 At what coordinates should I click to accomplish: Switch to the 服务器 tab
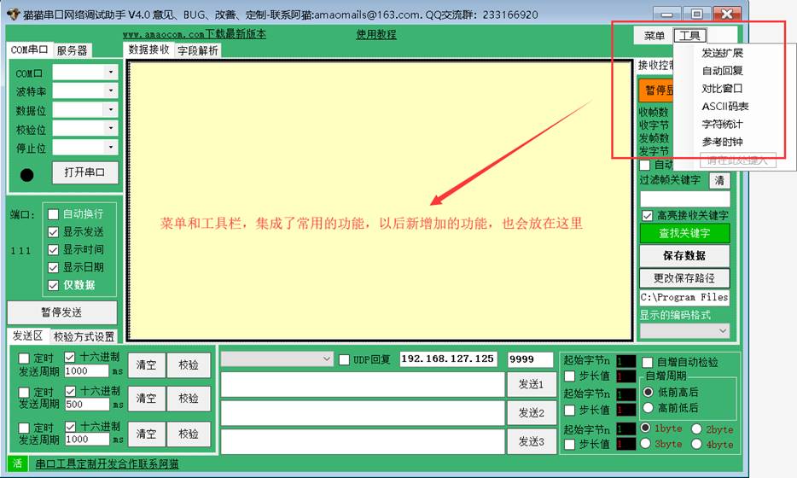[73, 50]
